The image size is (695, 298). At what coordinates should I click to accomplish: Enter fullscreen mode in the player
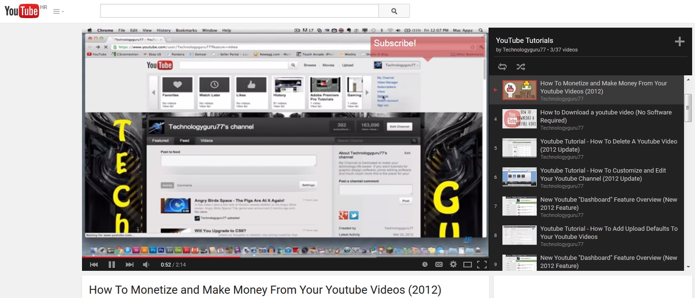pos(482,265)
